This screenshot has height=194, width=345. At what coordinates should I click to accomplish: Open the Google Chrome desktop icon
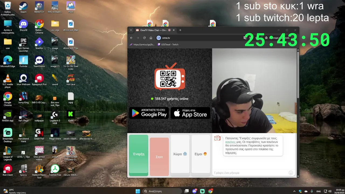8,99
